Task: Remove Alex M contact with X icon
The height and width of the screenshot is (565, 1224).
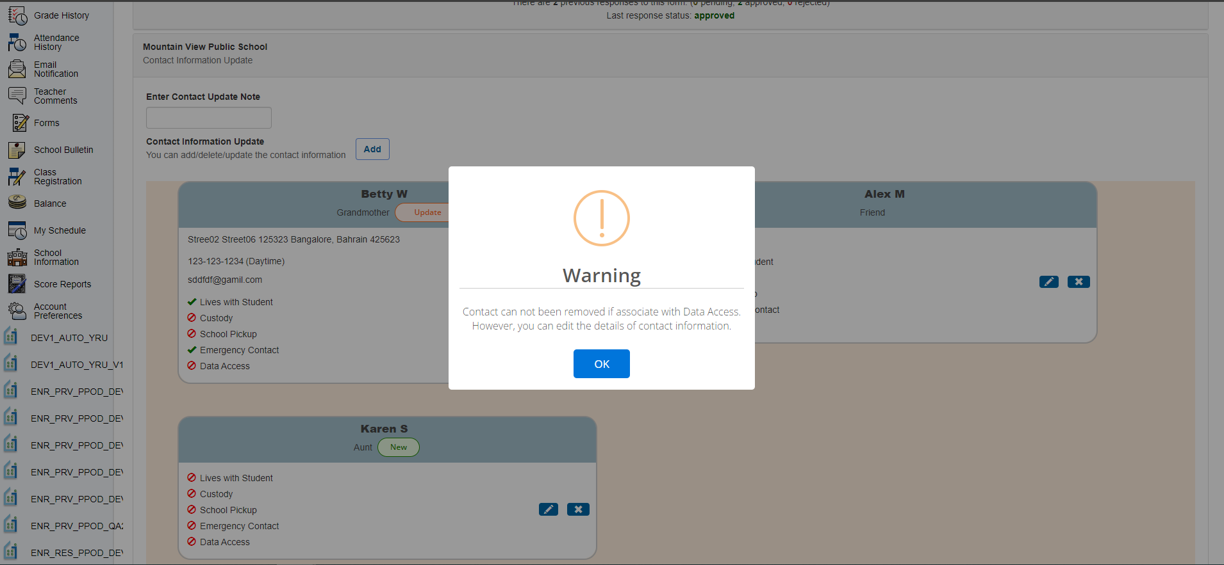Action: pyautogui.click(x=1079, y=282)
